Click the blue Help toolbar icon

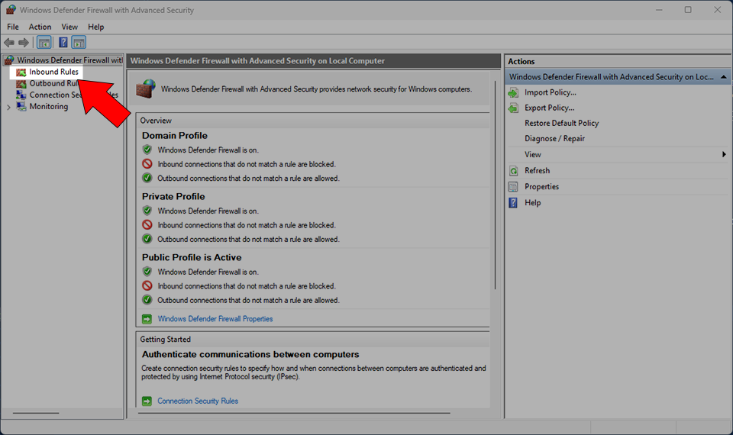click(x=63, y=43)
